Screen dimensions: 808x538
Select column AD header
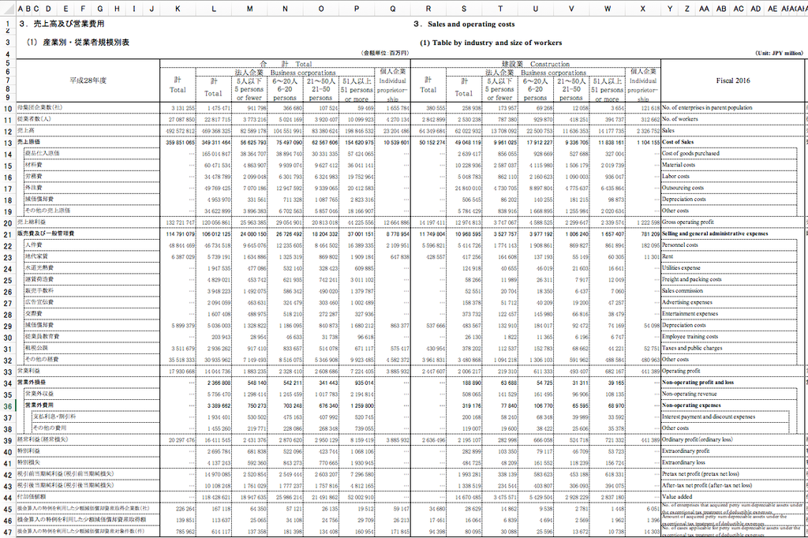coord(755,9)
